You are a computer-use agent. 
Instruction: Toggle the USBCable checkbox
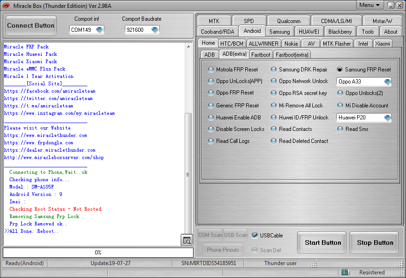[255, 236]
